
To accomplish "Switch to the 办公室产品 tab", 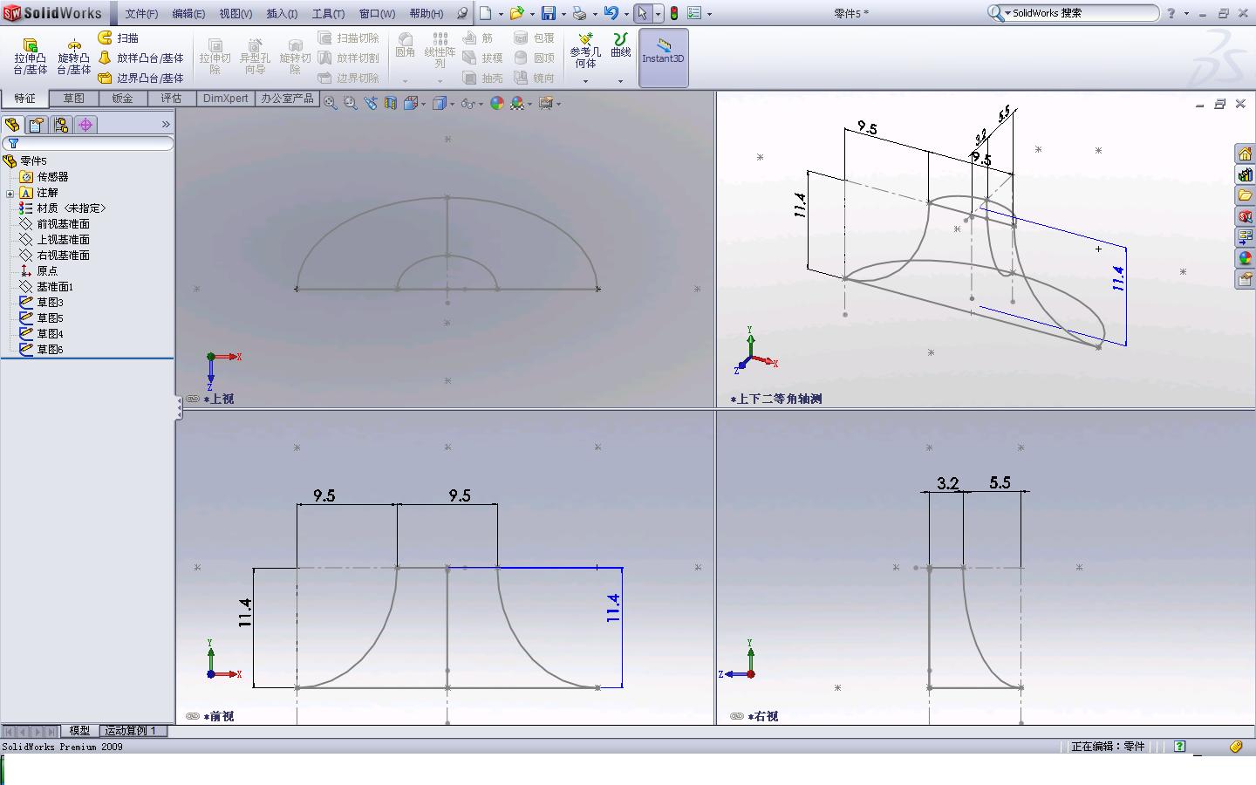I will coord(287,99).
